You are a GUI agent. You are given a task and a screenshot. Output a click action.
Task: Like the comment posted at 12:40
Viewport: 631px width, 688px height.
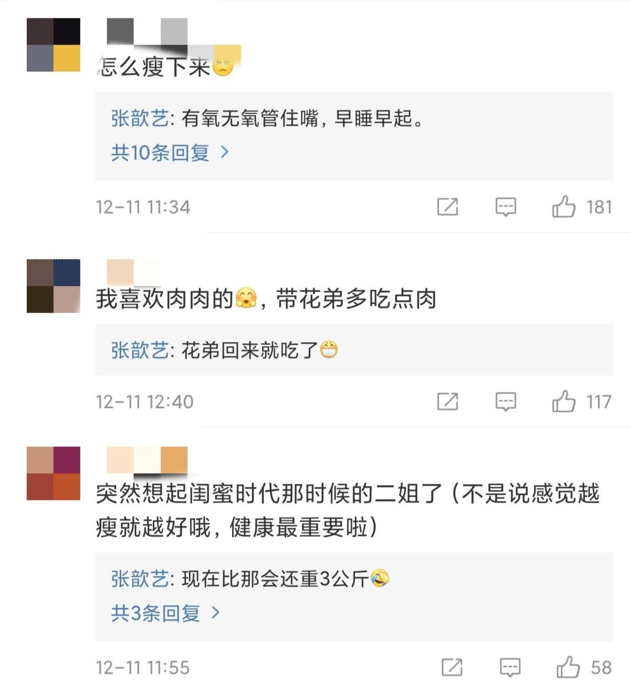click(563, 401)
